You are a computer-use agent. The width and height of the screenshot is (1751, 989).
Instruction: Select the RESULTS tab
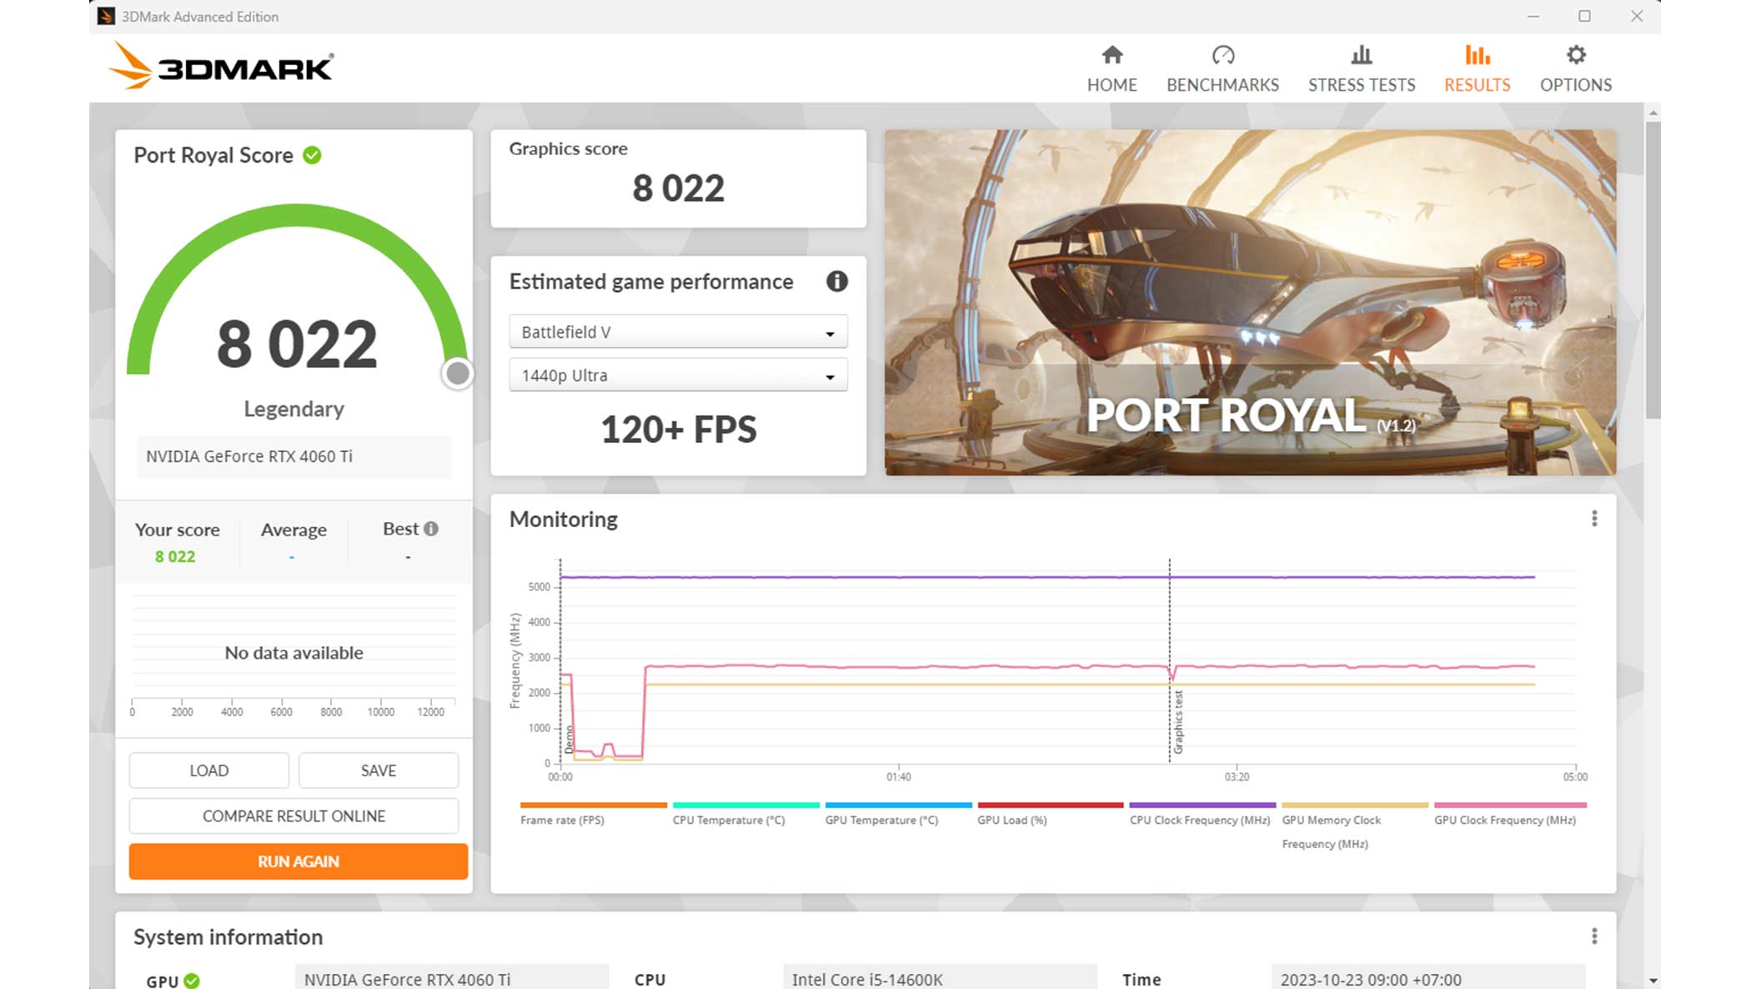1477,68
